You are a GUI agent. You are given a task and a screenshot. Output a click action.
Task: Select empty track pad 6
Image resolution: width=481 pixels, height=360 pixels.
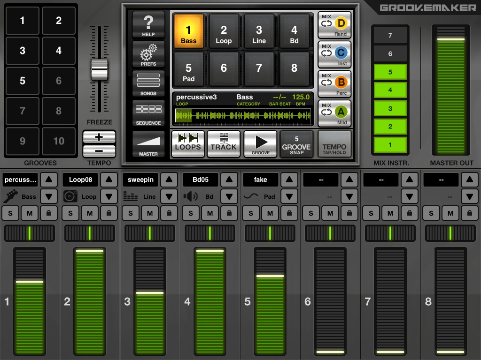[224, 69]
